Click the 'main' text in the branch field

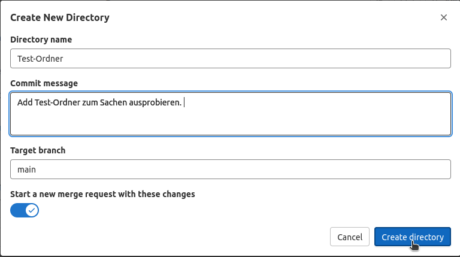point(27,170)
